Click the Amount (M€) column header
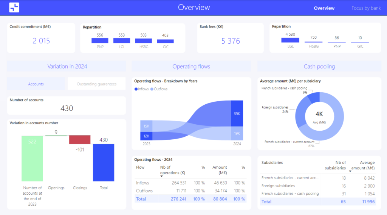Viewport: 387px width, 215px height. (220, 170)
